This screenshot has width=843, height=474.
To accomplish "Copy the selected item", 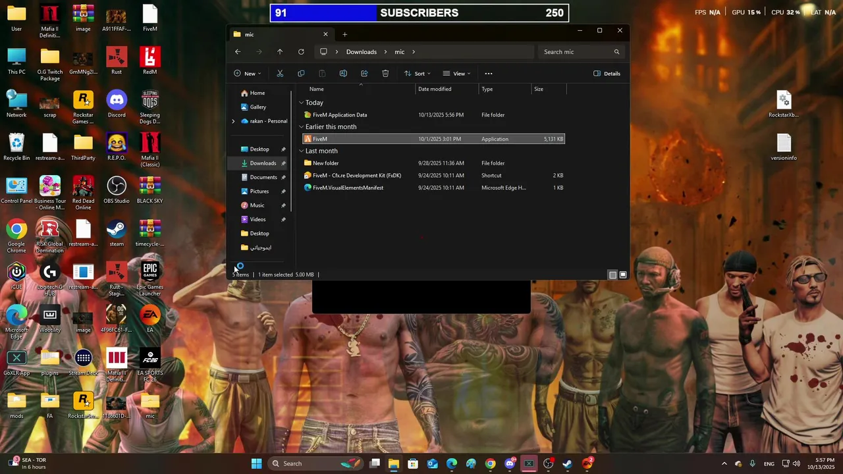I will (x=301, y=74).
